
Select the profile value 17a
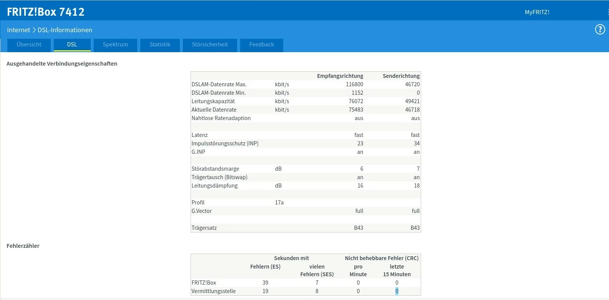coord(279,203)
